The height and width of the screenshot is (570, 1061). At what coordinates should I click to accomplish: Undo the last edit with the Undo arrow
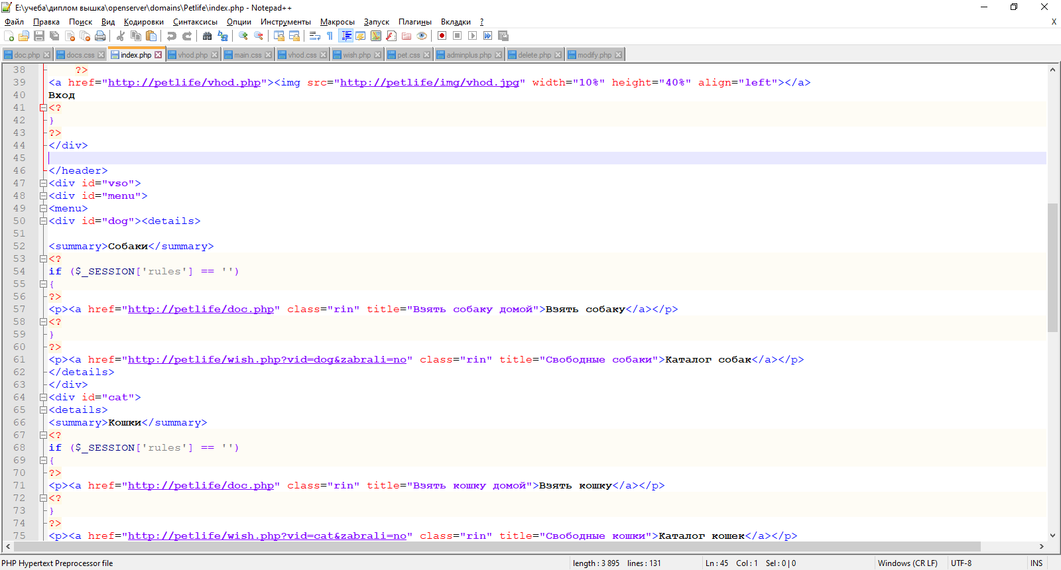coord(172,36)
